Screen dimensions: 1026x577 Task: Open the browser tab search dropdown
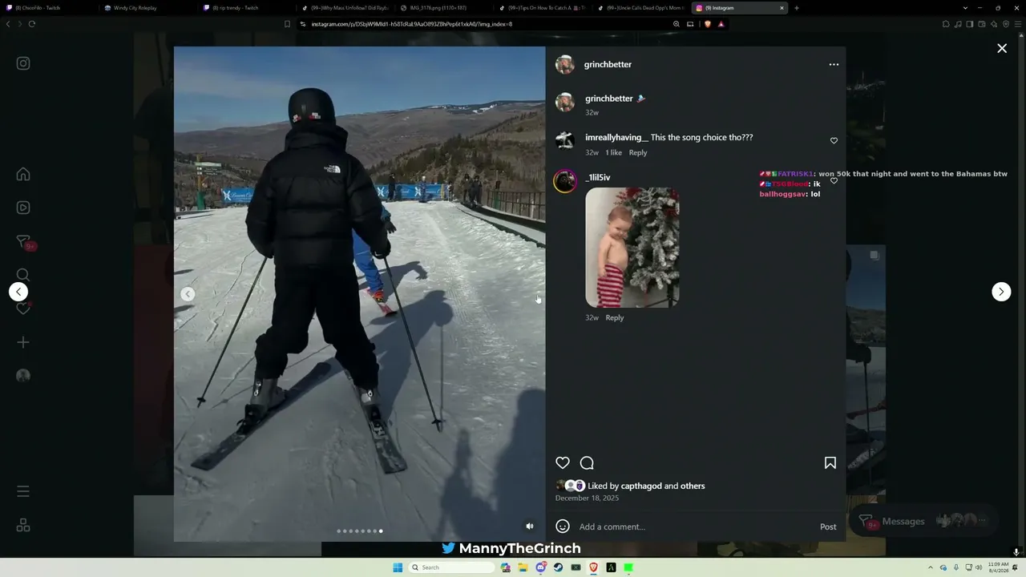[x=965, y=8]
